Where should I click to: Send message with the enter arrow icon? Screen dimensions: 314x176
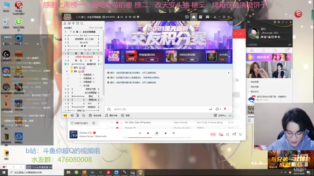tap(210, 109)
